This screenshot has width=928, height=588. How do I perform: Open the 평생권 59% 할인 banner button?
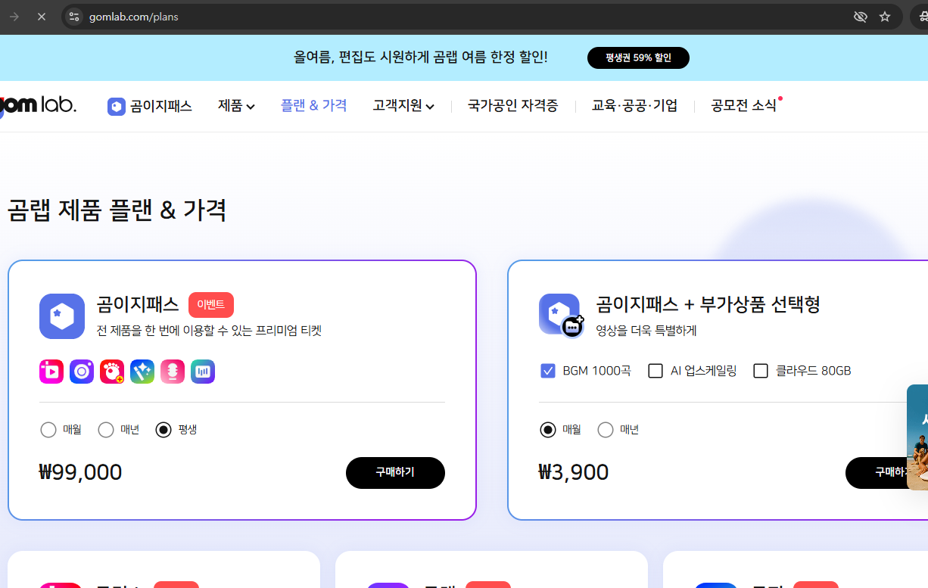[x=638, y=58]
